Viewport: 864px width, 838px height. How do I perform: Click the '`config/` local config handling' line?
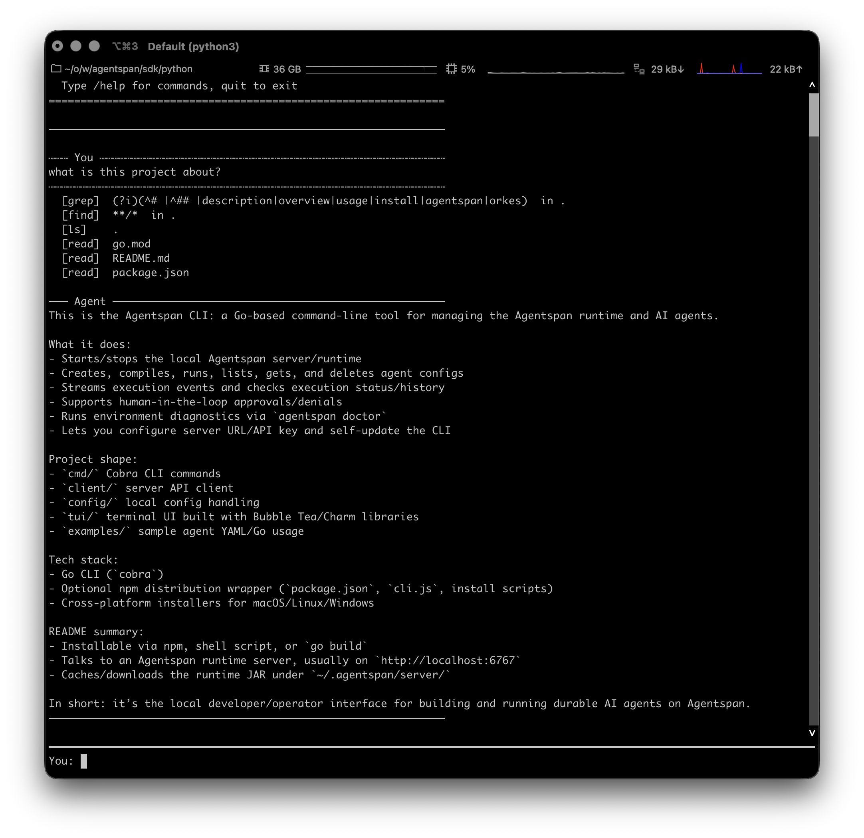154,502
